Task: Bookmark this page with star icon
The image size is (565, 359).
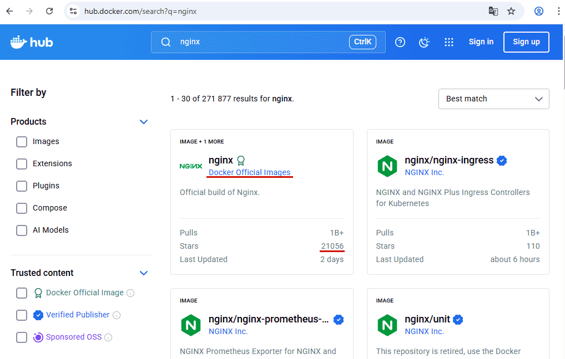Action: coord(511,11)
